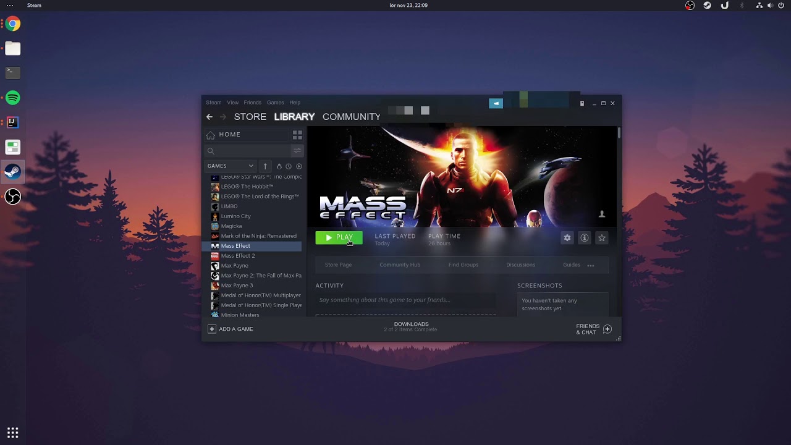Select LEGO The Lord of the Rings entry
This screenshot has width=791, height=445.
pos(254,196)
